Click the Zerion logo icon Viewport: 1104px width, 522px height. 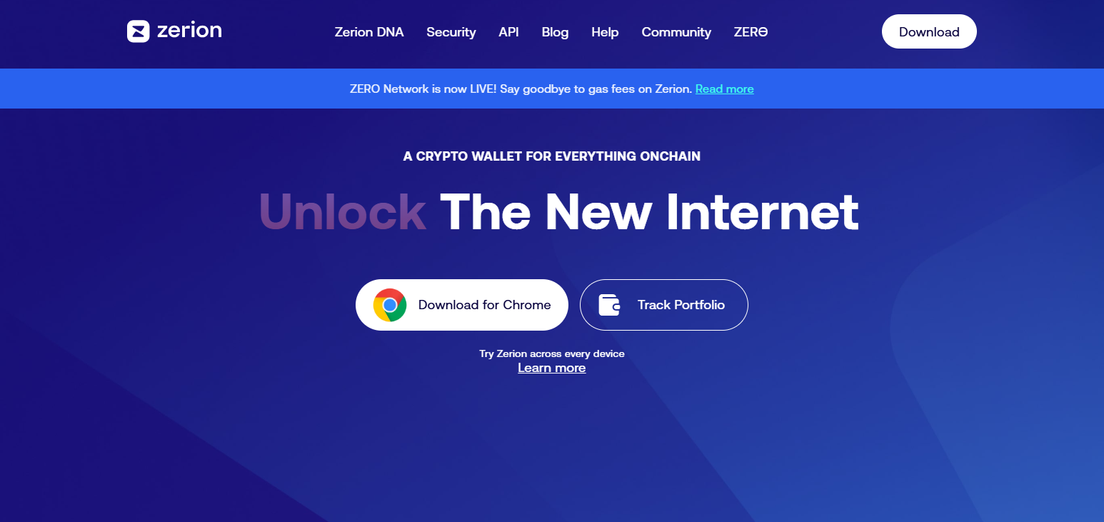[138, 31]
